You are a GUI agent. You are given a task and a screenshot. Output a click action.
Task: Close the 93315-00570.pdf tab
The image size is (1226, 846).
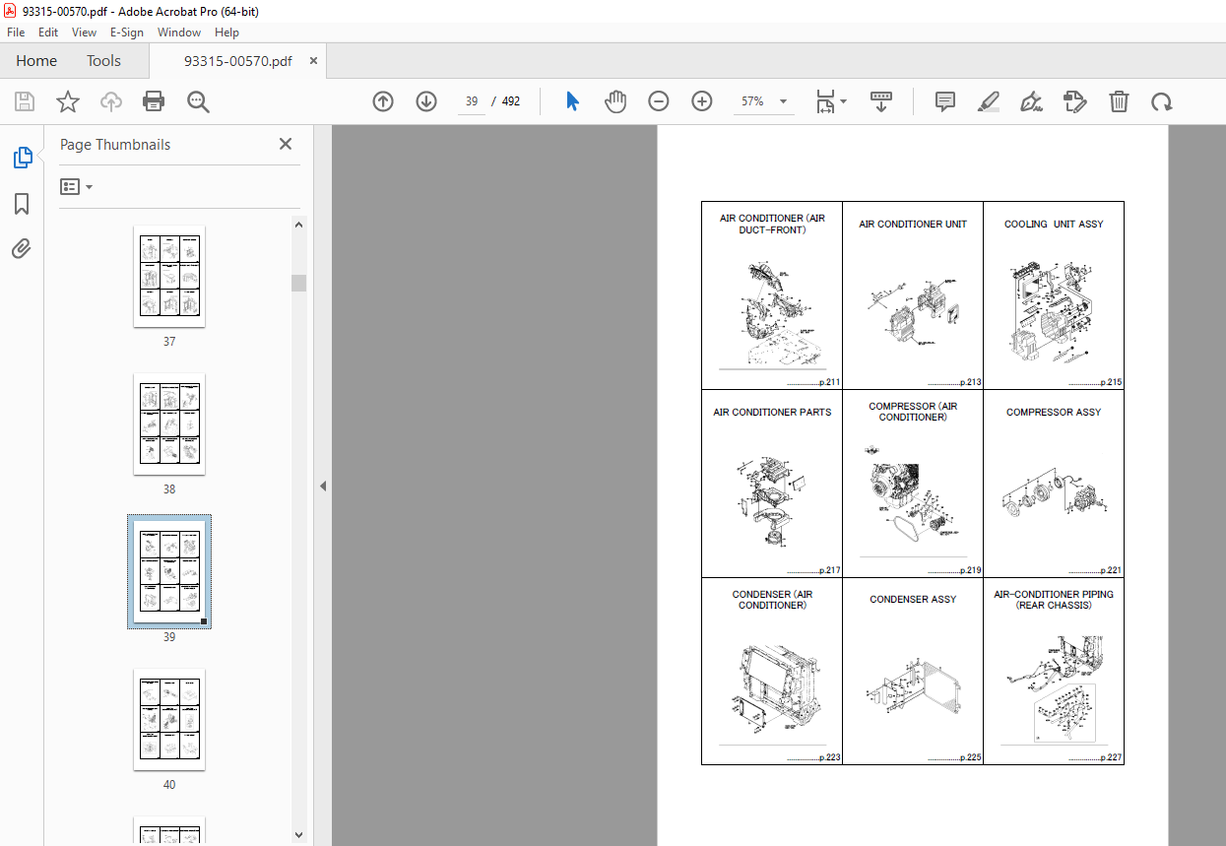click(313, 61)
